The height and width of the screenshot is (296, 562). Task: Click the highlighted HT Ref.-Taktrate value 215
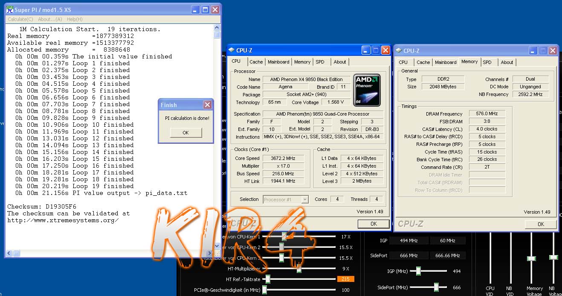point(345,279)
